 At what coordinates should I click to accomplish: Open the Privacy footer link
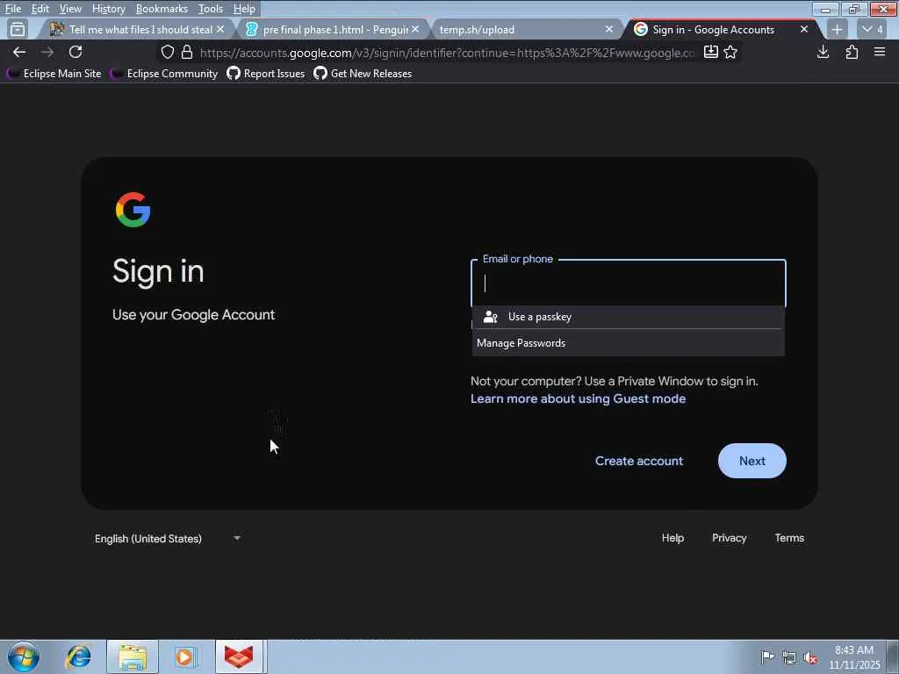730,538
